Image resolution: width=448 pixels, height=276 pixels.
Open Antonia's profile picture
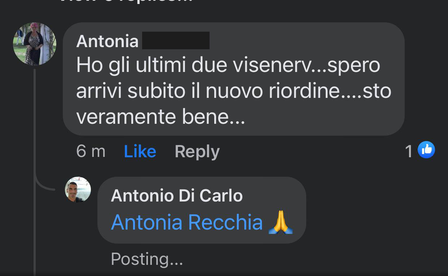pos(35,44)
